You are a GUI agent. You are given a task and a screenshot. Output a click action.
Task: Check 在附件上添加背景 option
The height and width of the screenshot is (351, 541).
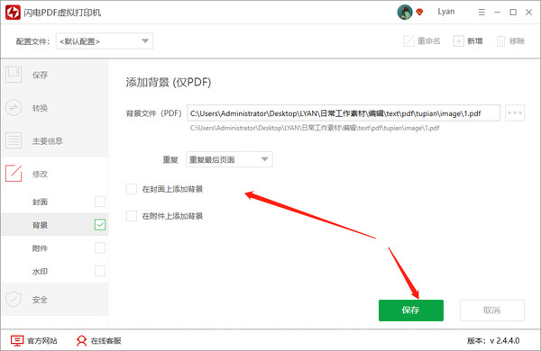[131, 216]
